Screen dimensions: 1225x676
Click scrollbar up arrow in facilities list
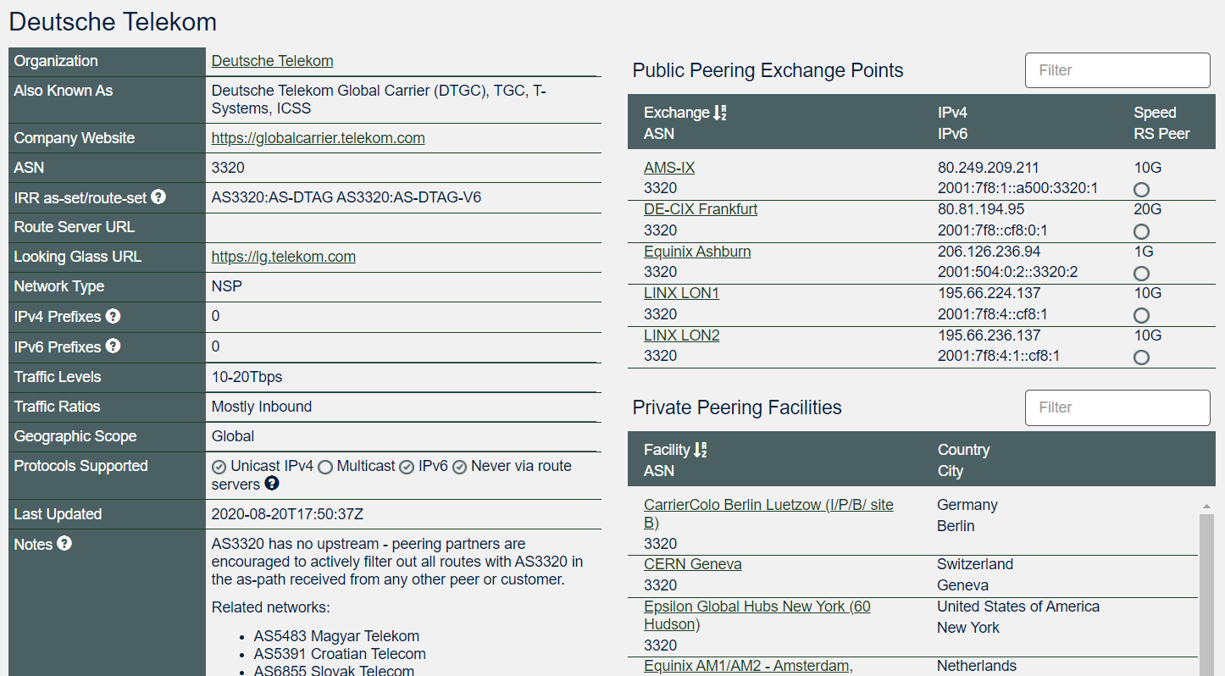[1206, 507]
